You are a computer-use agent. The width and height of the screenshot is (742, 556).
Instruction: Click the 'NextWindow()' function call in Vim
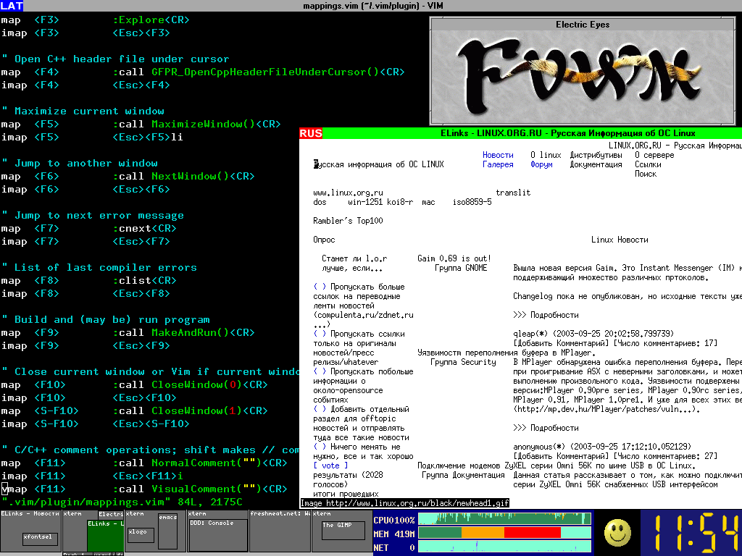(x=191, y=177)
